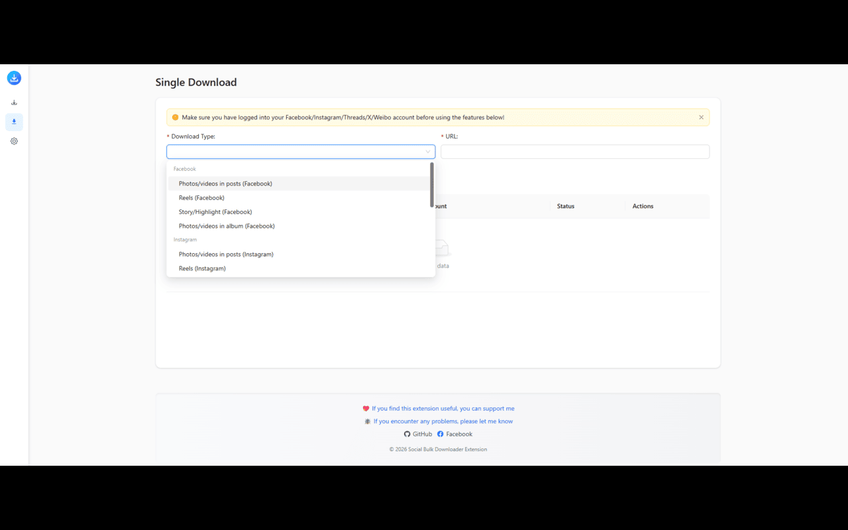Dismiss the login reminder banner
Image resolution: width=848 pixels, height=530 pixels.
pos(701,117)
